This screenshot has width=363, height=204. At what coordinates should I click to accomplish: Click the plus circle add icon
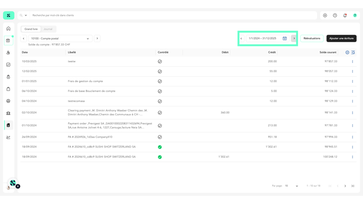coord(325,15)
